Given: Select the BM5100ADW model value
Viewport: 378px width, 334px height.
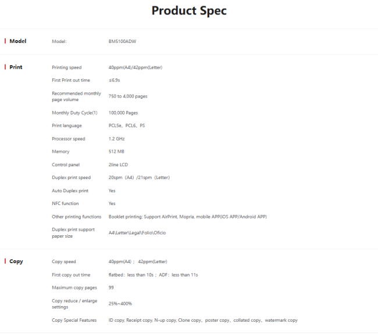Looking at the screenshot, I should coord(122,41).
